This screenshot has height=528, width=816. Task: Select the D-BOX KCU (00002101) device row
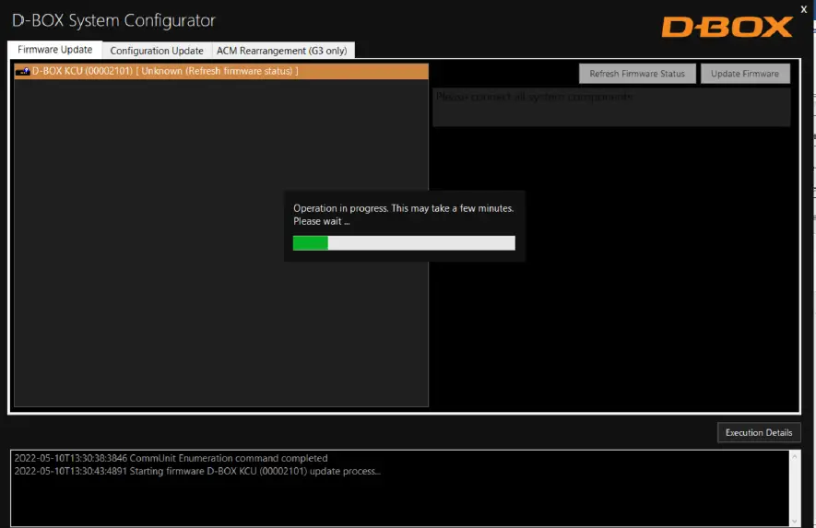221,71
